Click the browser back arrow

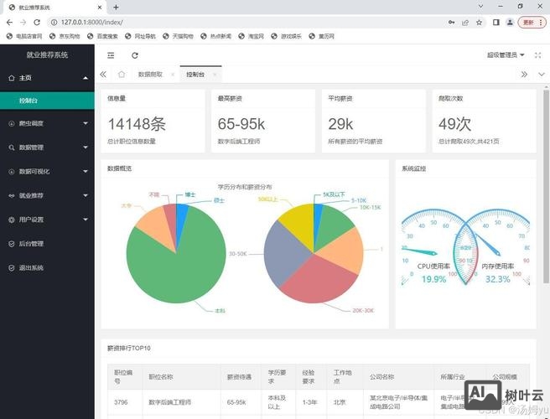click(x=8, y=22)
